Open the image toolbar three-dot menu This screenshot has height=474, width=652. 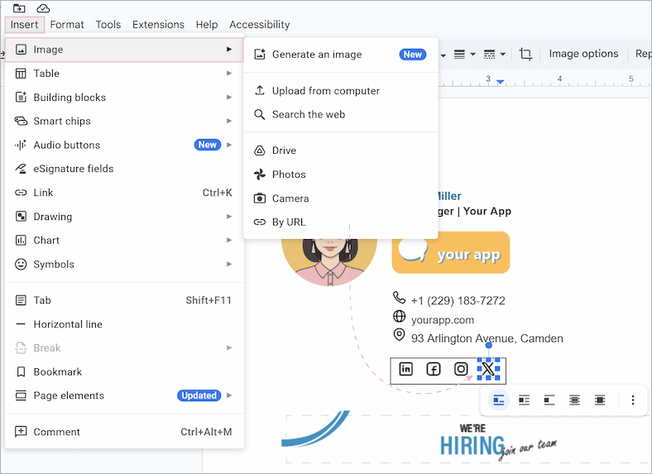click(x=633, y=400)
